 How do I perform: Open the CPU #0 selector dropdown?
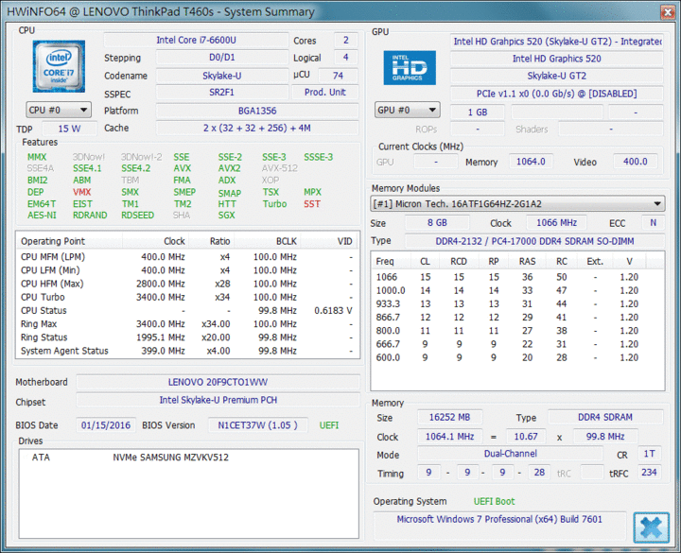coord(59,110)
